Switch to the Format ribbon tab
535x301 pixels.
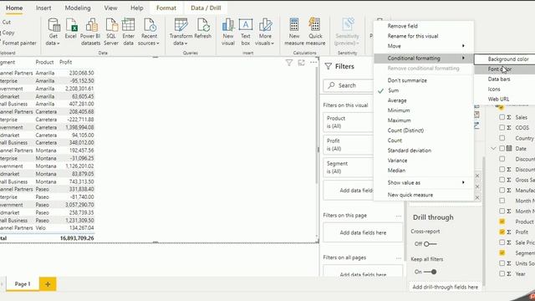[166, 8]
